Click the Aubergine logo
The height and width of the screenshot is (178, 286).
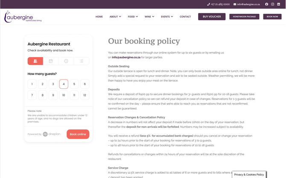[x=23, y=17]
